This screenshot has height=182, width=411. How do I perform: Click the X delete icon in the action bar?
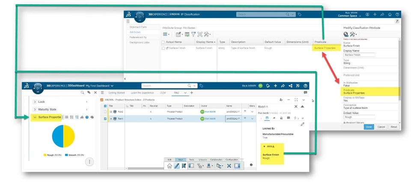(229, 166)
